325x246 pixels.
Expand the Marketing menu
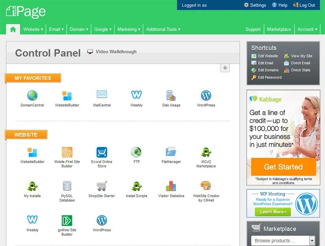pyautogui.click(x=129, y=29)
